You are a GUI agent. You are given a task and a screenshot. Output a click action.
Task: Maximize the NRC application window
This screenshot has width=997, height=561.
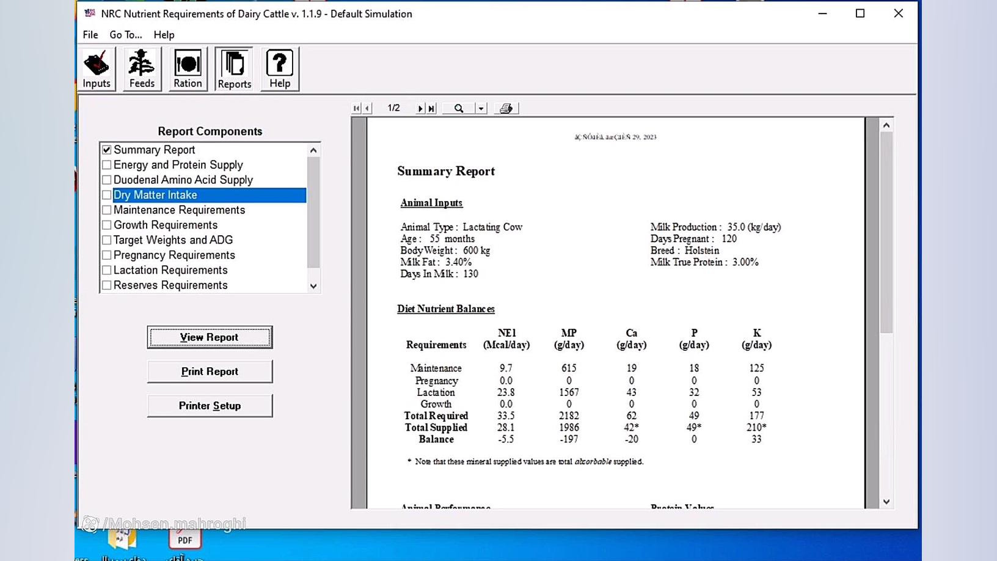(x=860, y=13)
